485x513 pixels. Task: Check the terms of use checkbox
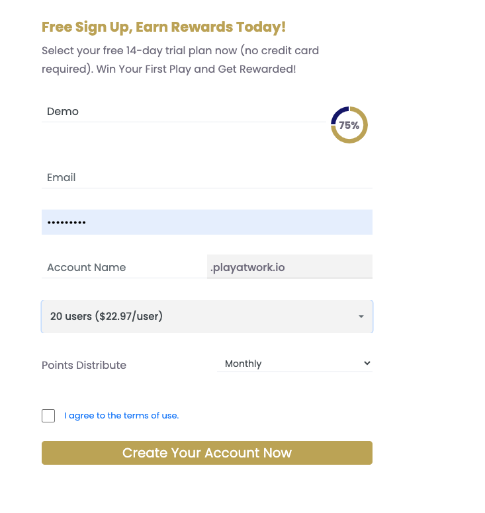48,416
